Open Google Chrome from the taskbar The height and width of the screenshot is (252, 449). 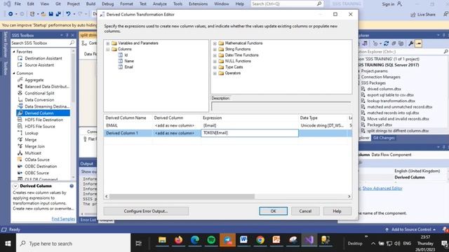(x=260, y=240)
